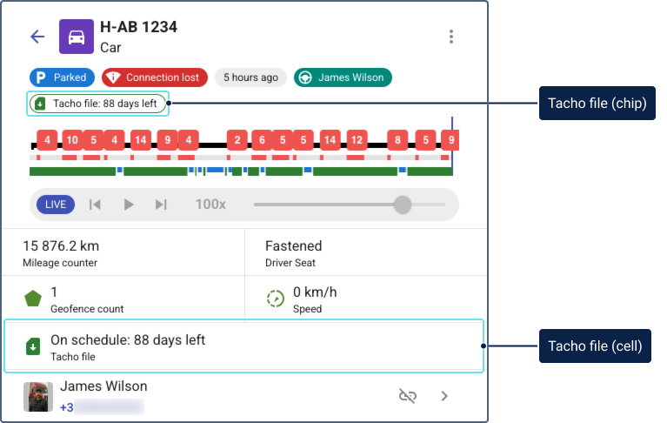
Task: Click the James Wilson driver chip
Action: coord(343,77)
